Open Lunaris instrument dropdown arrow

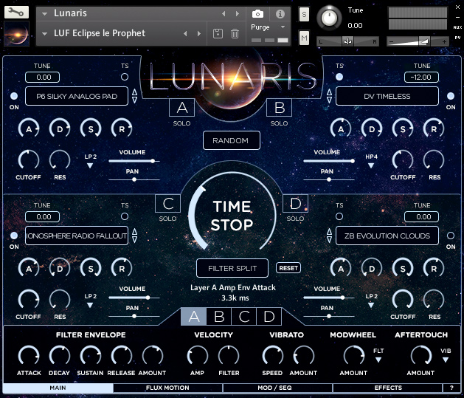coord(45,13)
